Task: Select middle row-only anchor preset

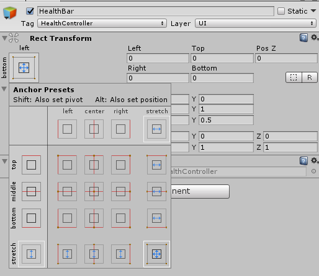Action: coord(31,191)
